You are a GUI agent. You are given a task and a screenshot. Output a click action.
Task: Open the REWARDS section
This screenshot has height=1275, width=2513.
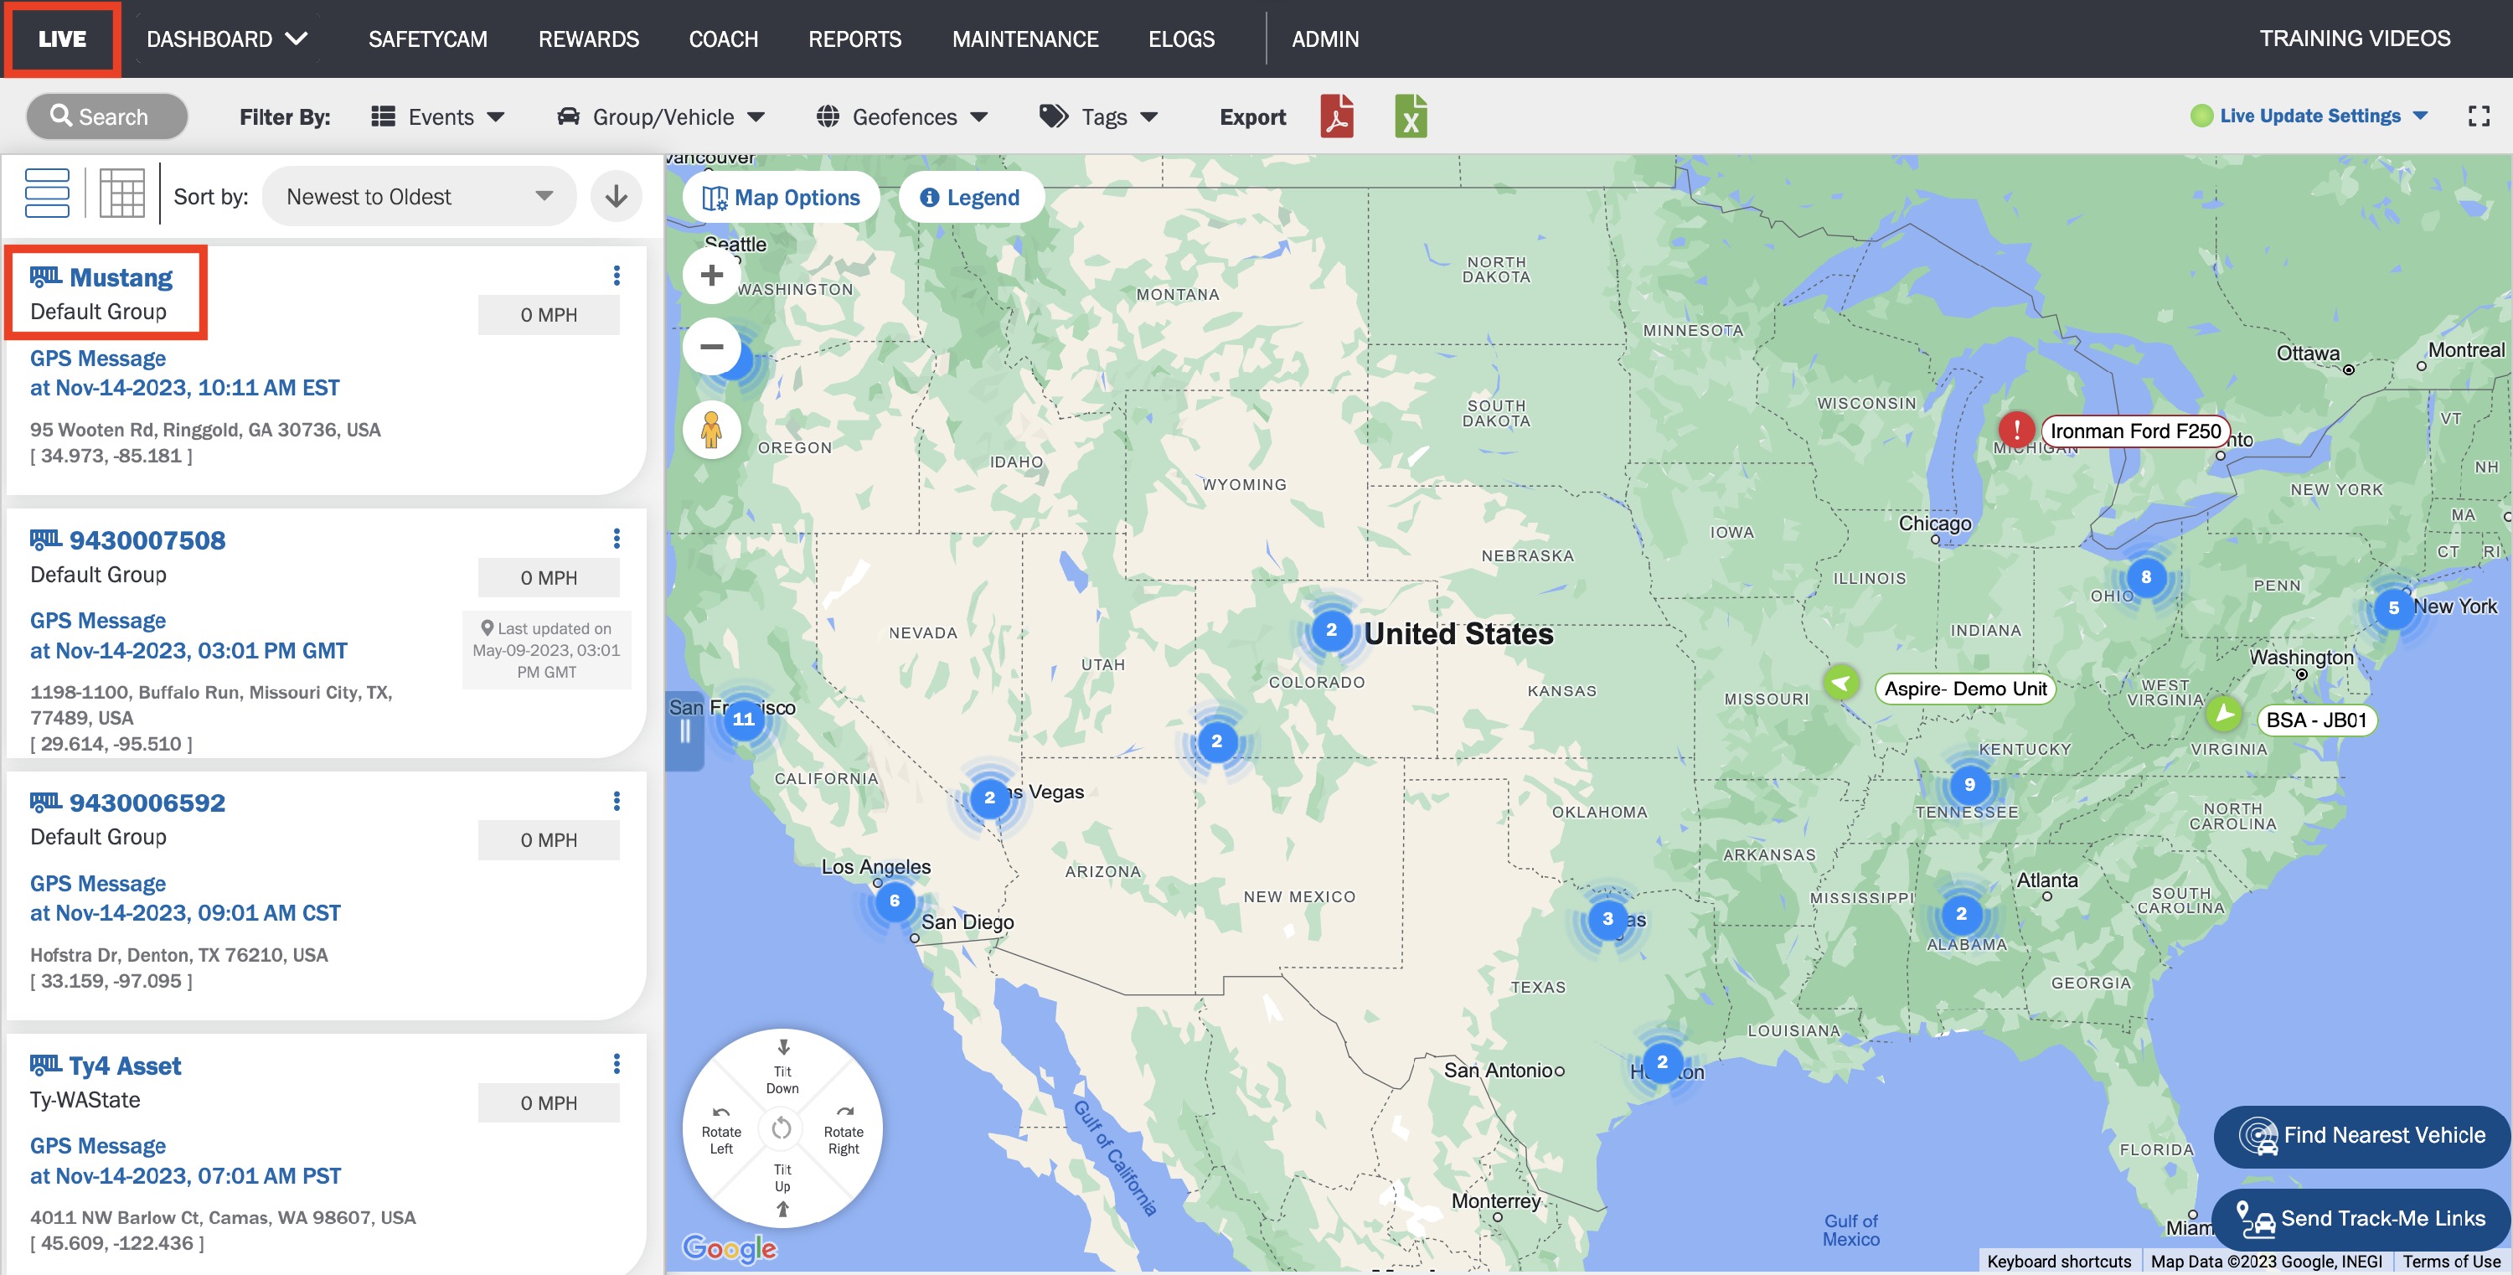pos(588,39)
